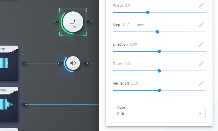Click output port of the .WAV sample
This screenshot has width=218, height=131.
click(25, 104)
